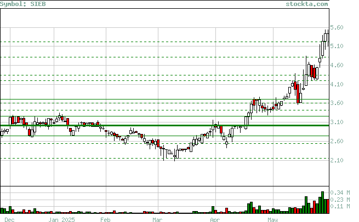Click the 2.10 price axis label

click(x=337, y=160)
